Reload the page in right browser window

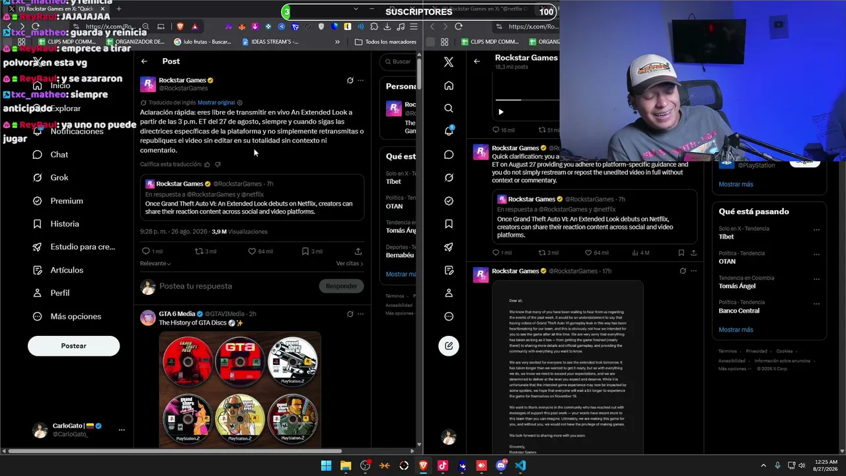point(459,26)
